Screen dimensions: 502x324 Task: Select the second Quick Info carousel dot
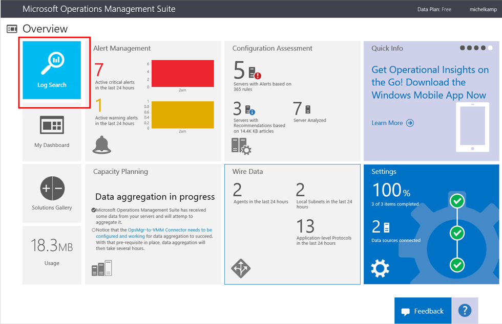469,48
